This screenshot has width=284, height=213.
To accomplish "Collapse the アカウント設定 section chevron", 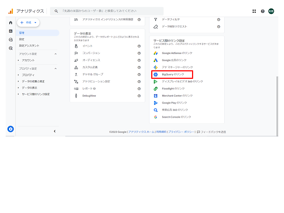I will pos(56,54).
